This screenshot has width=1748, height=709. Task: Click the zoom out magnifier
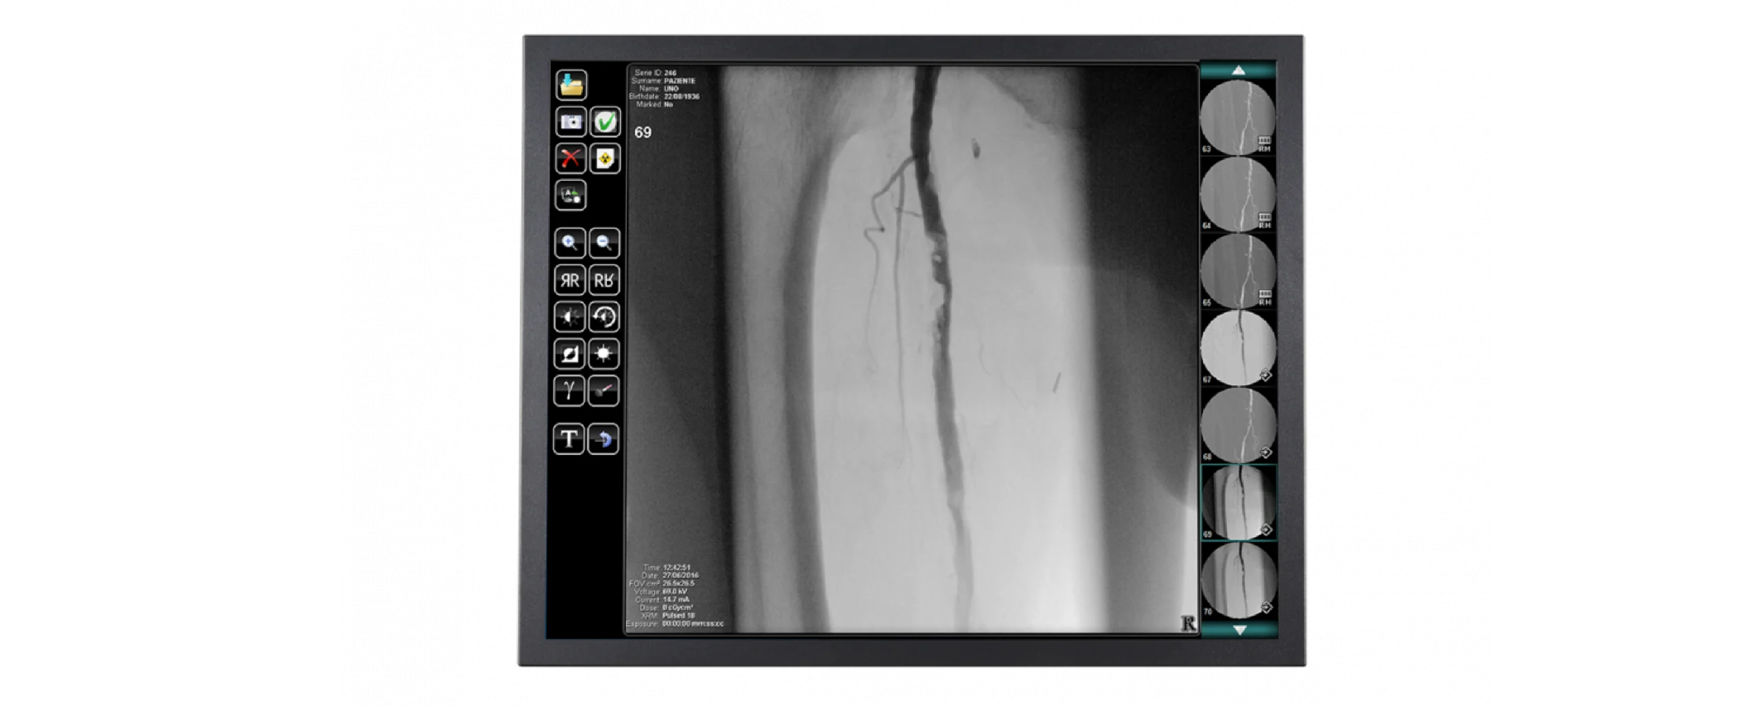coord(604,243)
